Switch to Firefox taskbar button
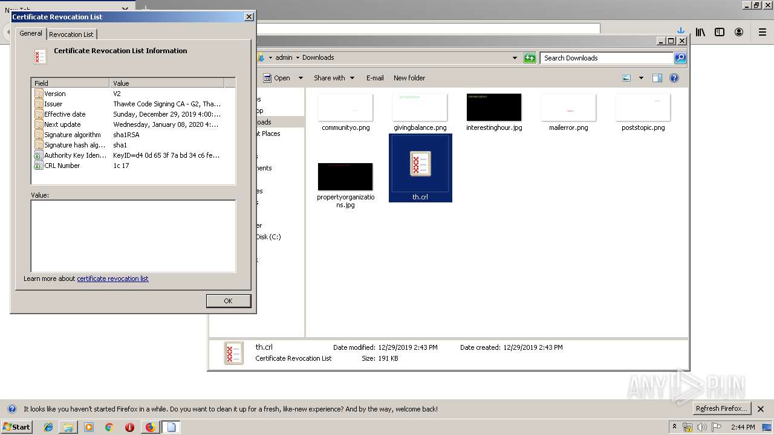Viewport: 774px width, 435px height. coord(151,427)
